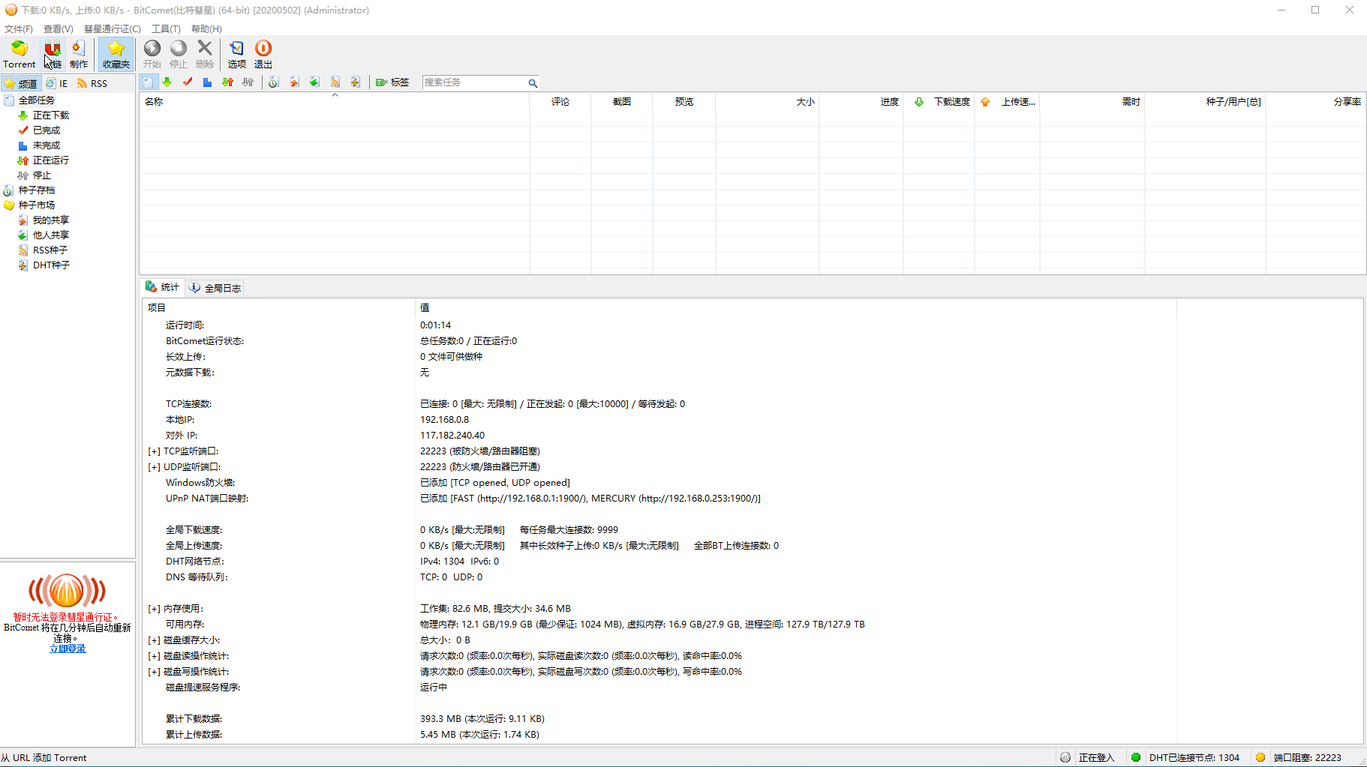
Task: Select 正在运行 in the sidebar tree
Action: click(50, 160)
